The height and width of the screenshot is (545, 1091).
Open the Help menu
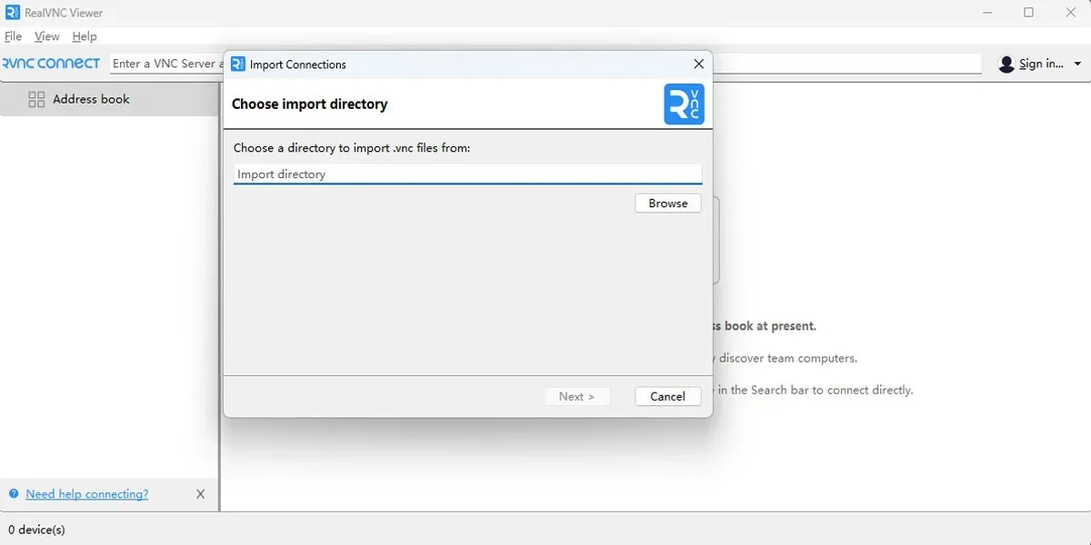click(85, 36)
